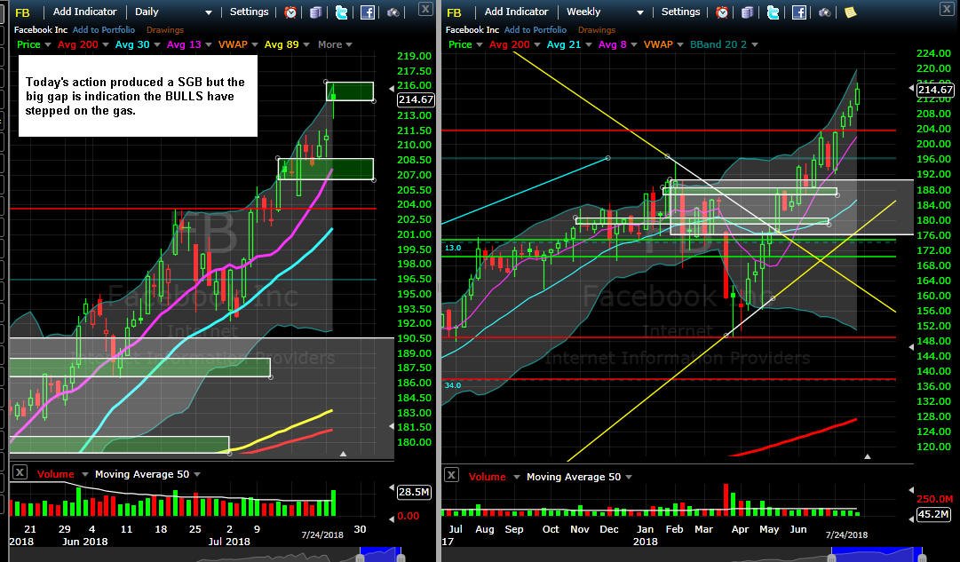The image size is (960, 562).
Task: Close the Volume panel on Weekly chart
Action: pos(451,474)
